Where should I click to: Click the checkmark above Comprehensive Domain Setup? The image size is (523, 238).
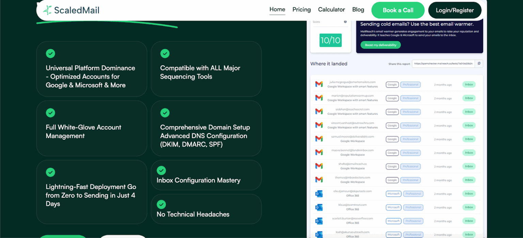point(165,113)
